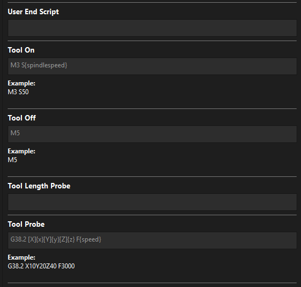Select the Tool Off section heading
This screenshot has width=301, height=287.
(22, 118)
